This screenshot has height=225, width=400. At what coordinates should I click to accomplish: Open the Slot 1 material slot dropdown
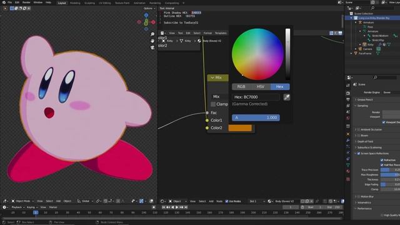tap(257, 201)
